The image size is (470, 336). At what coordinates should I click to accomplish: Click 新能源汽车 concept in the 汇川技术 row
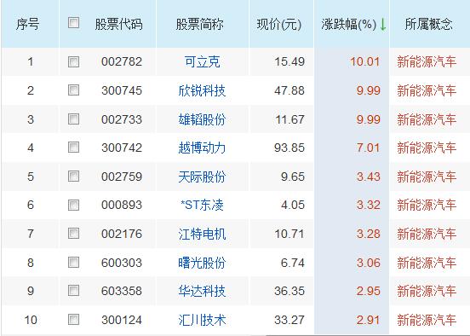427,320
